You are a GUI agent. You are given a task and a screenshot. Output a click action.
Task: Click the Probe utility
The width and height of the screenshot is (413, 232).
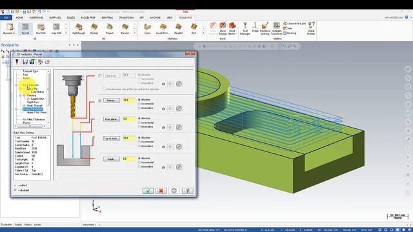[255, 27]
